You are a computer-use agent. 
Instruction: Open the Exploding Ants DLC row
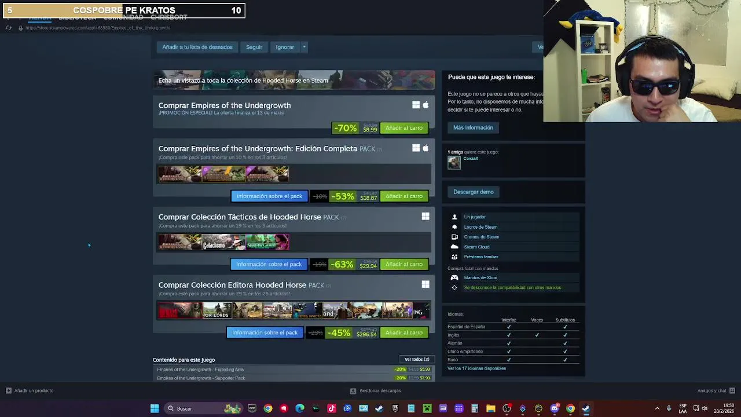pos(294,370)
